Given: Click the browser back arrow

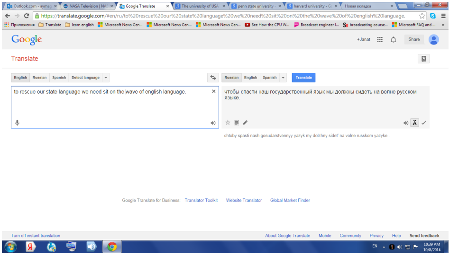Looking at the screenshot, I should tap(8, 16).
